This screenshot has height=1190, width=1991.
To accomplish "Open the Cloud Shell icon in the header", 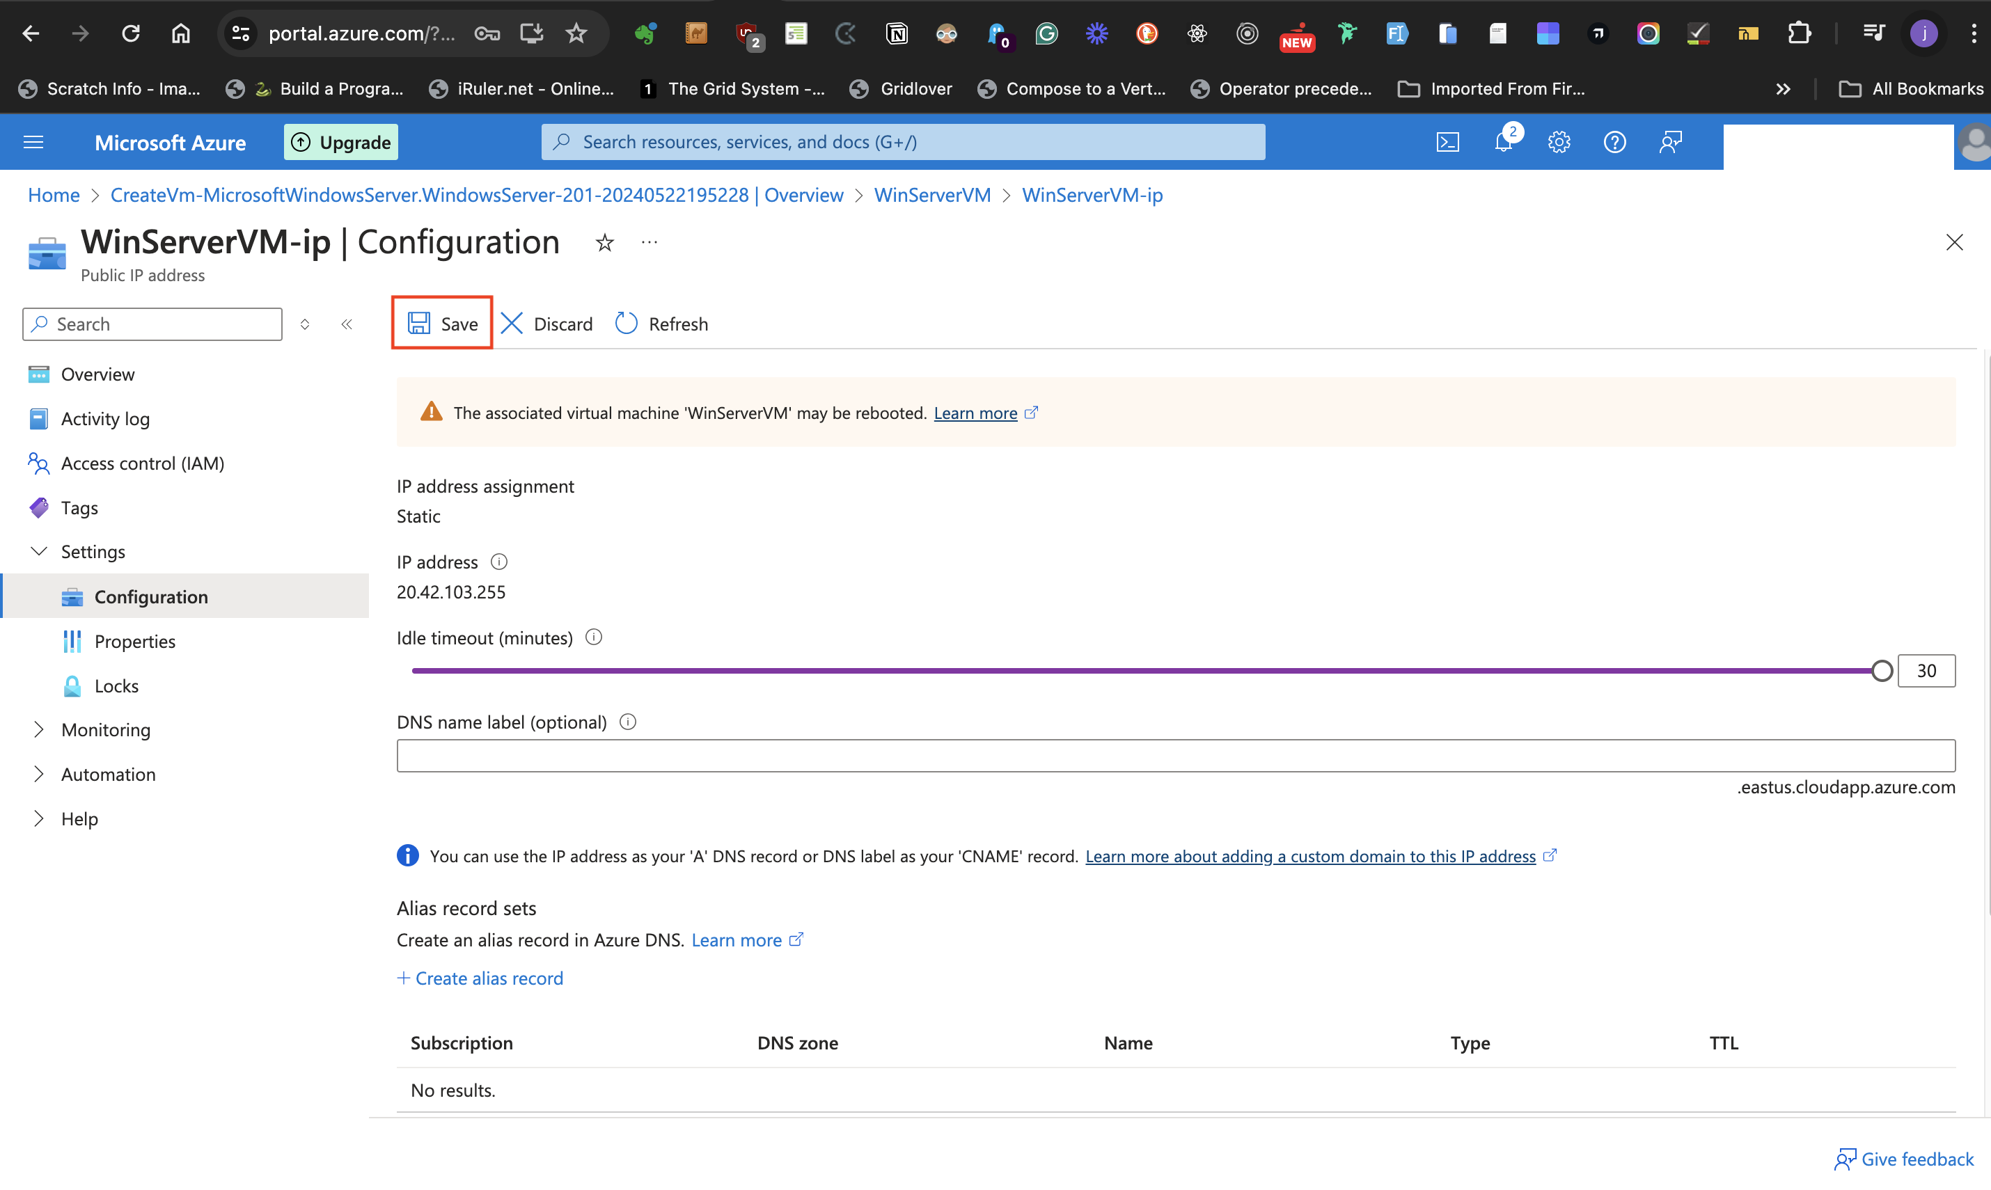I will tap(1447, 142).
